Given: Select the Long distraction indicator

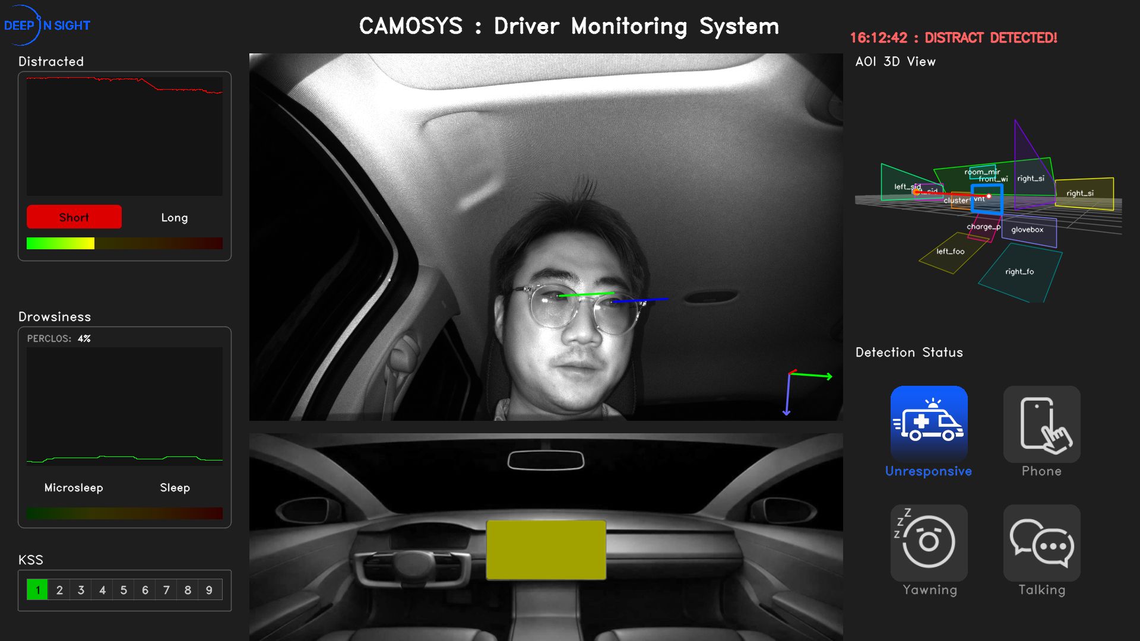Looking at the screenshot, I should pos(175,217).
